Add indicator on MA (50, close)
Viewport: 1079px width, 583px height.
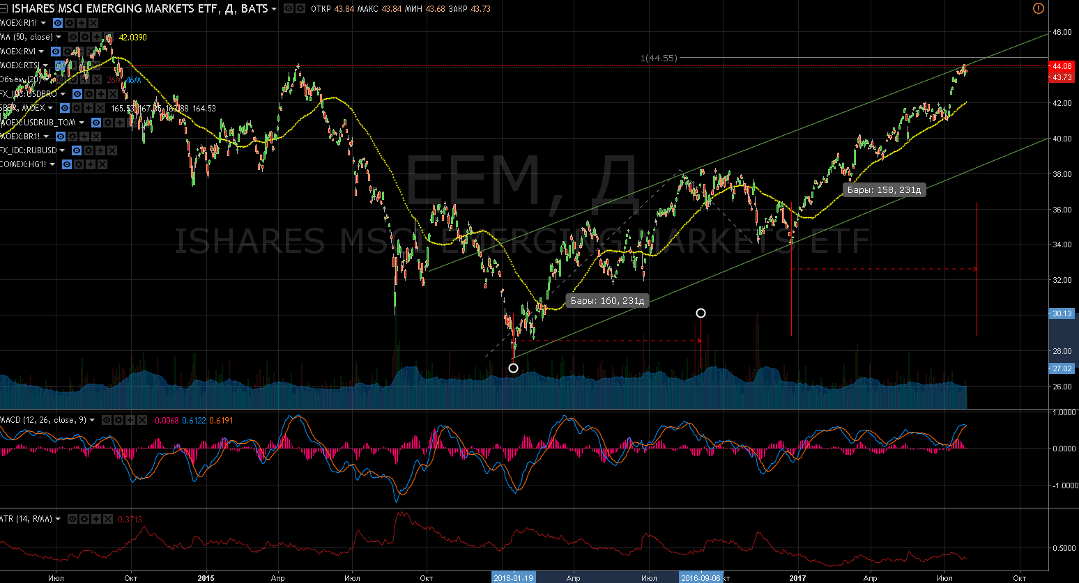96,37
